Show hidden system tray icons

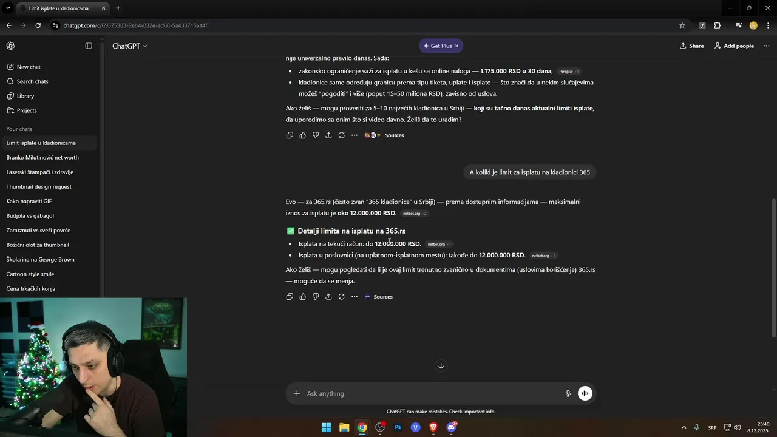[684, 427]
